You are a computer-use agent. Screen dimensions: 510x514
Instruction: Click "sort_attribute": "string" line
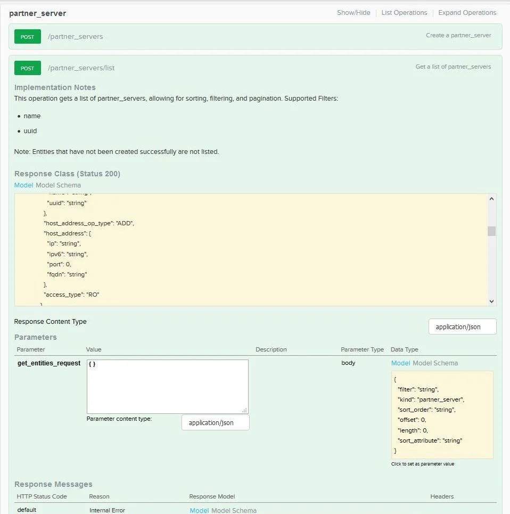click(x=430, y=440)
